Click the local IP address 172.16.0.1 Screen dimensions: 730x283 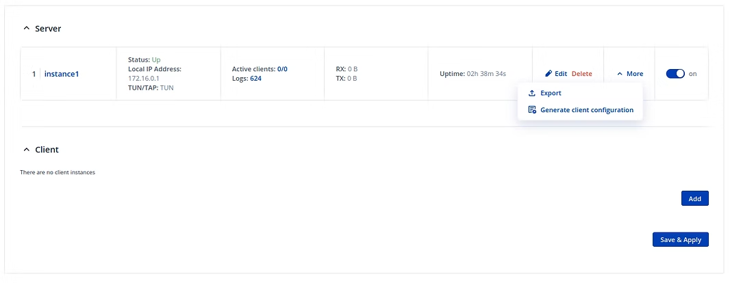pyautogui.click(x=143, y=79)
